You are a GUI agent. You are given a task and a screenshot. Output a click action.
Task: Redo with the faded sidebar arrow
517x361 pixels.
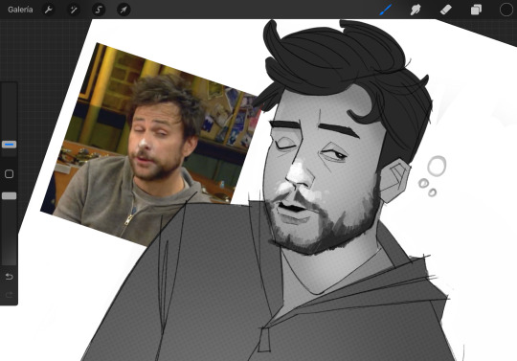[9, 294]
